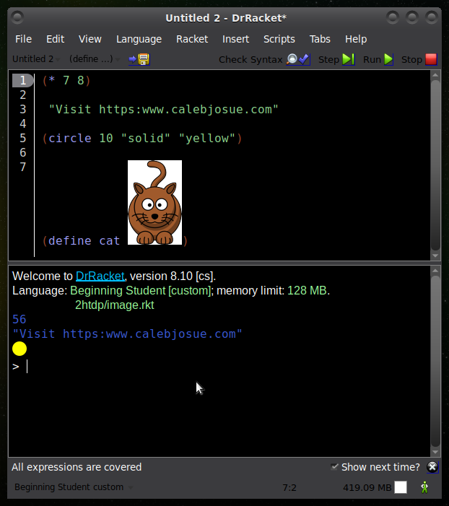The width and height of the screenshot is (449, 506).
Task: Click the definitions pane vertical scrollbar
Action: click(435, 165)
